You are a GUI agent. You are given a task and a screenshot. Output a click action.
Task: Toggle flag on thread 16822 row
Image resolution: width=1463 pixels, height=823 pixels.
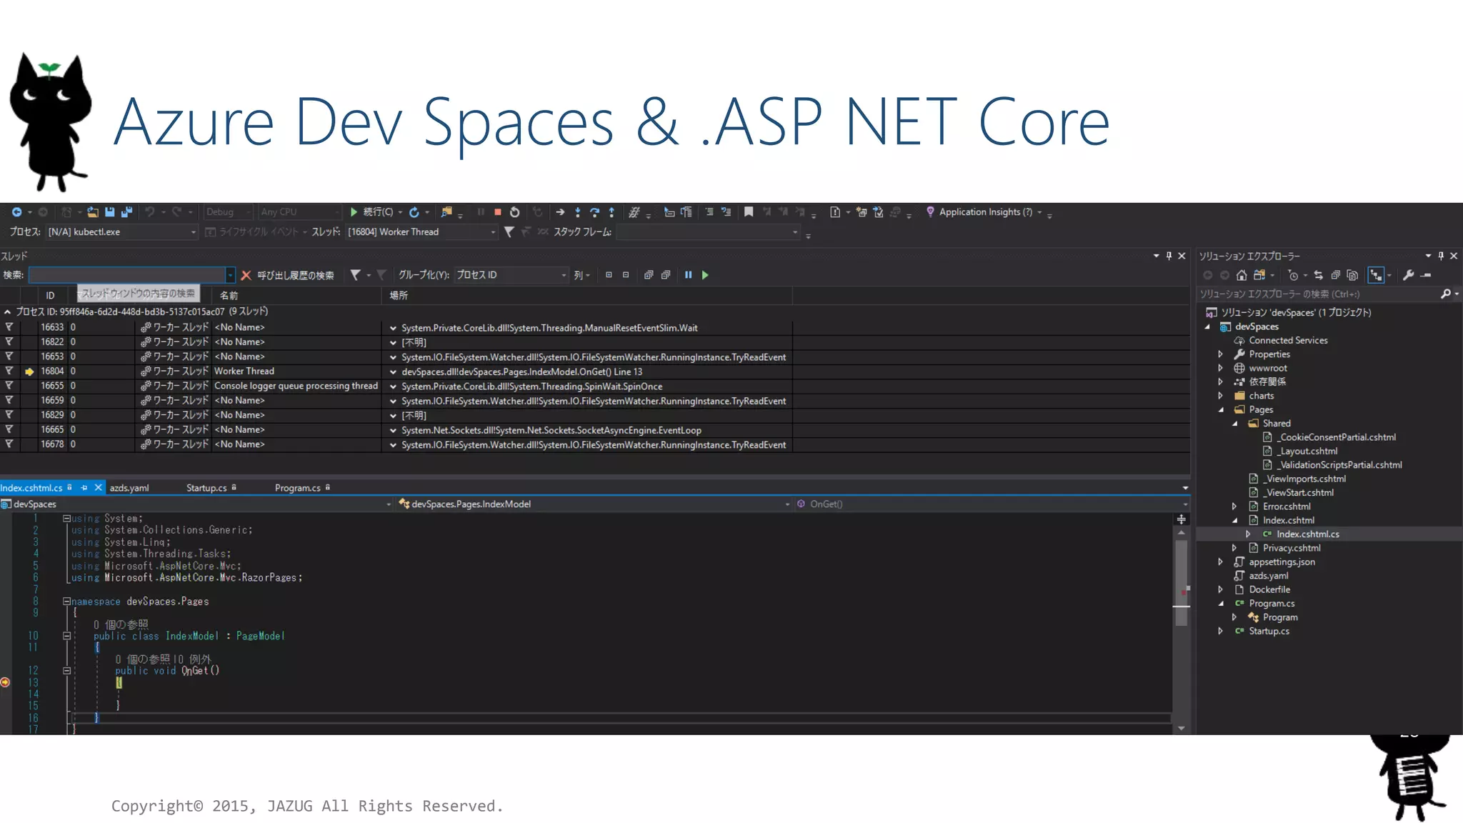[x=9, y=342]
